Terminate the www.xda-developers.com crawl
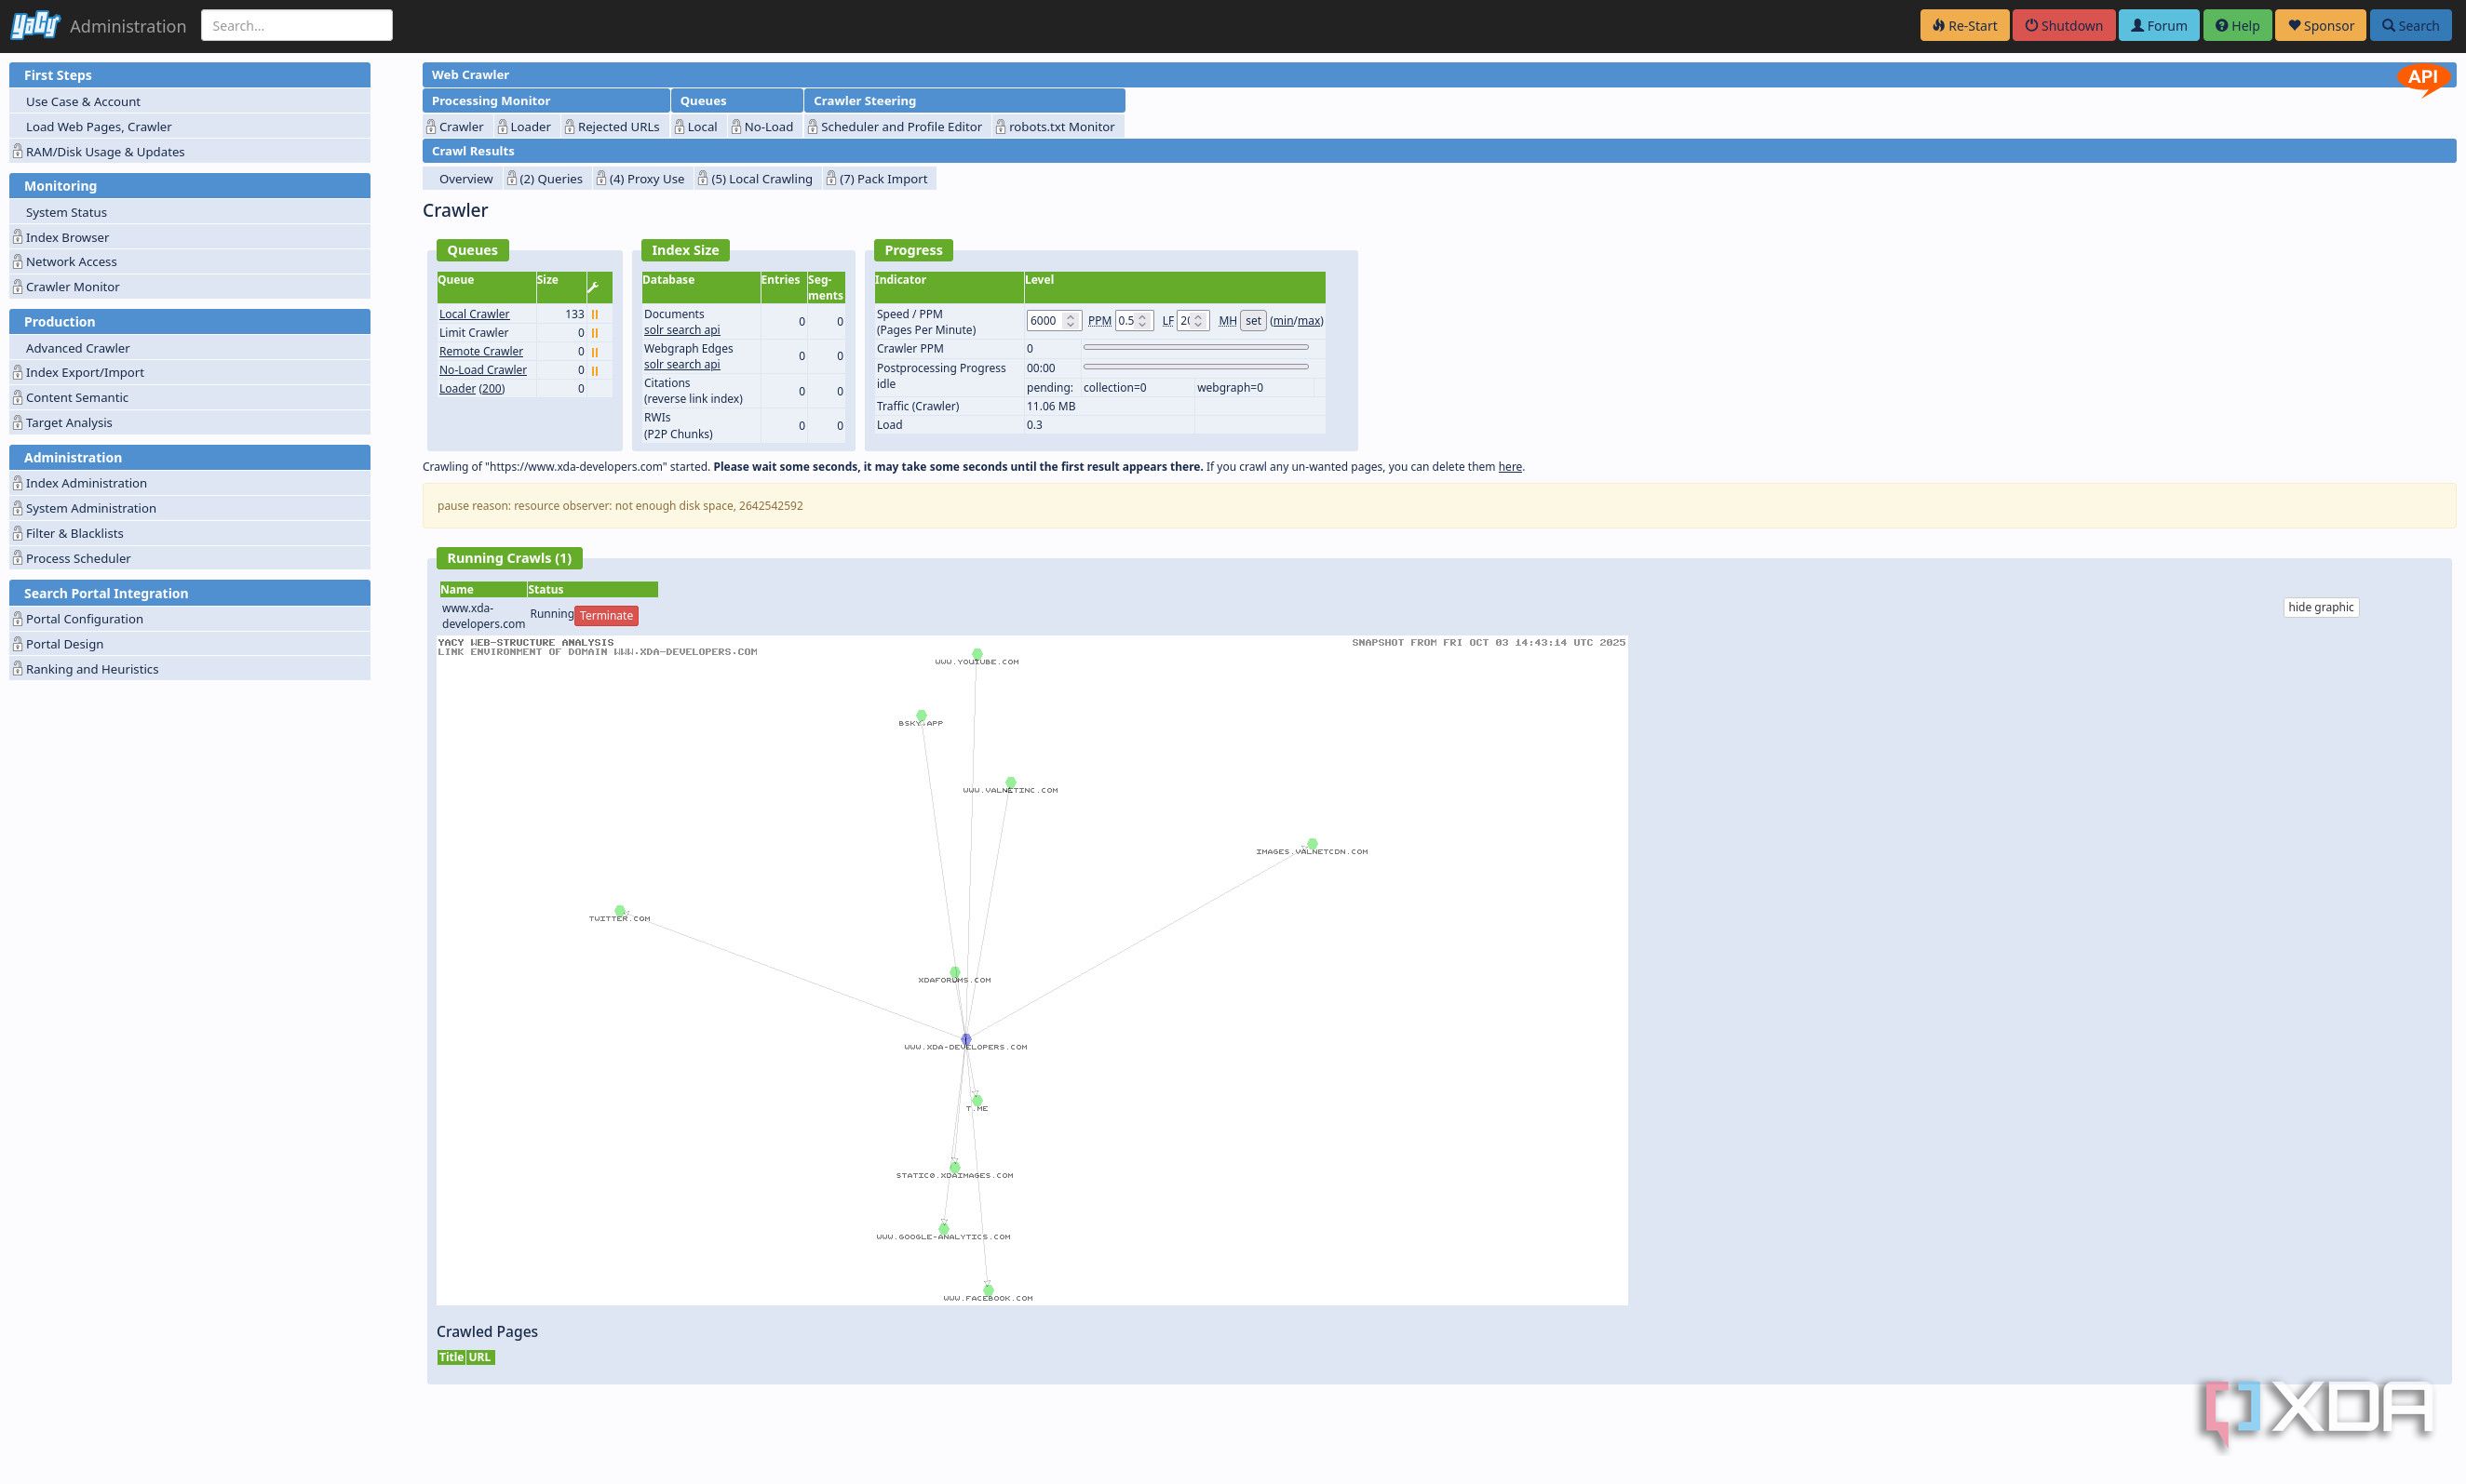The width and height of the screenshot is (2466, 1484). [x=606, y=616]
